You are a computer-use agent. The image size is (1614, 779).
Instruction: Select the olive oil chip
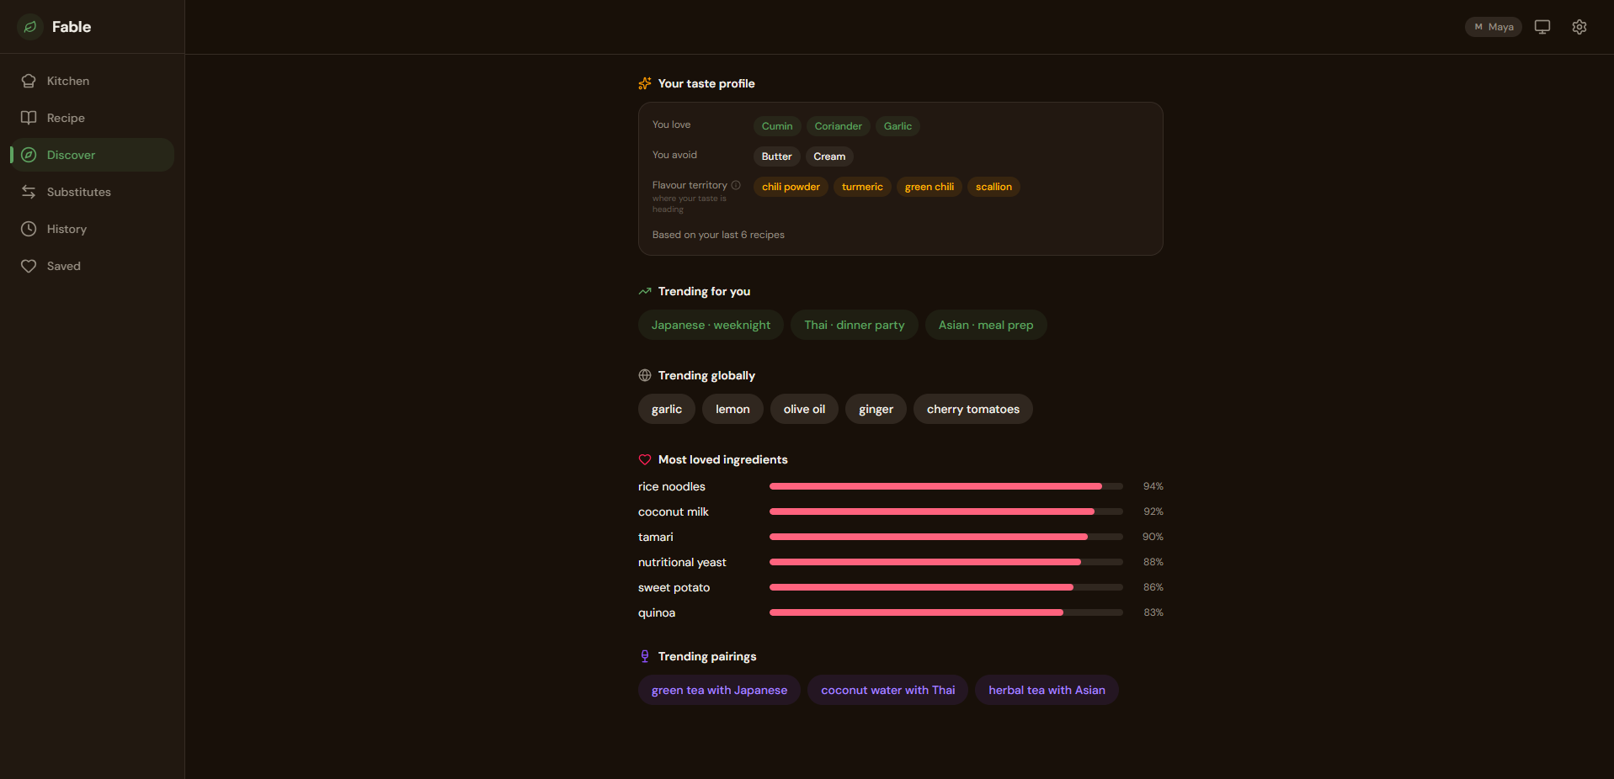[804, 409]
